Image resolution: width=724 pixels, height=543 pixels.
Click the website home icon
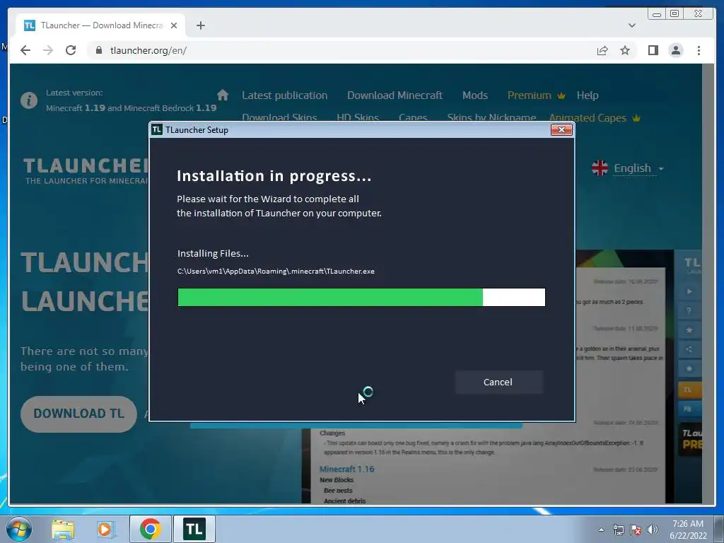click(x=223, y=95)
